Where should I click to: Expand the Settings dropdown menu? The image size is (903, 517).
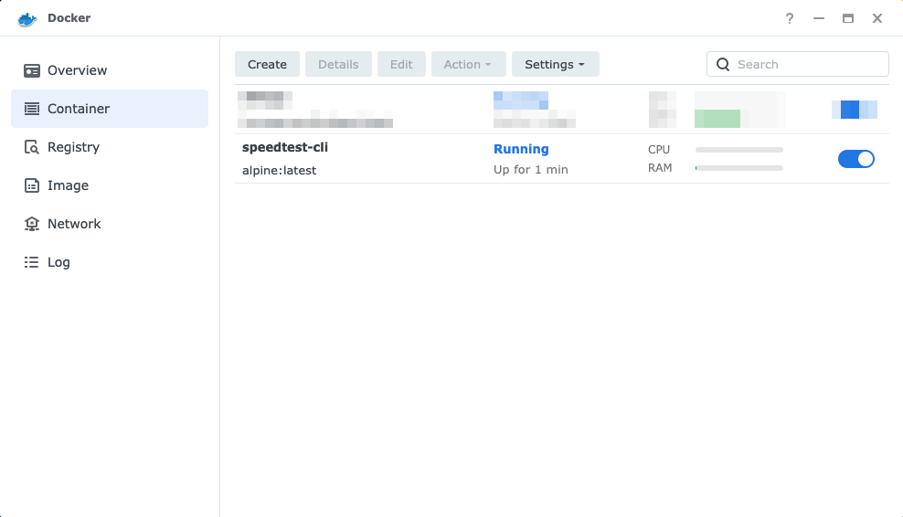pos(555,64)
